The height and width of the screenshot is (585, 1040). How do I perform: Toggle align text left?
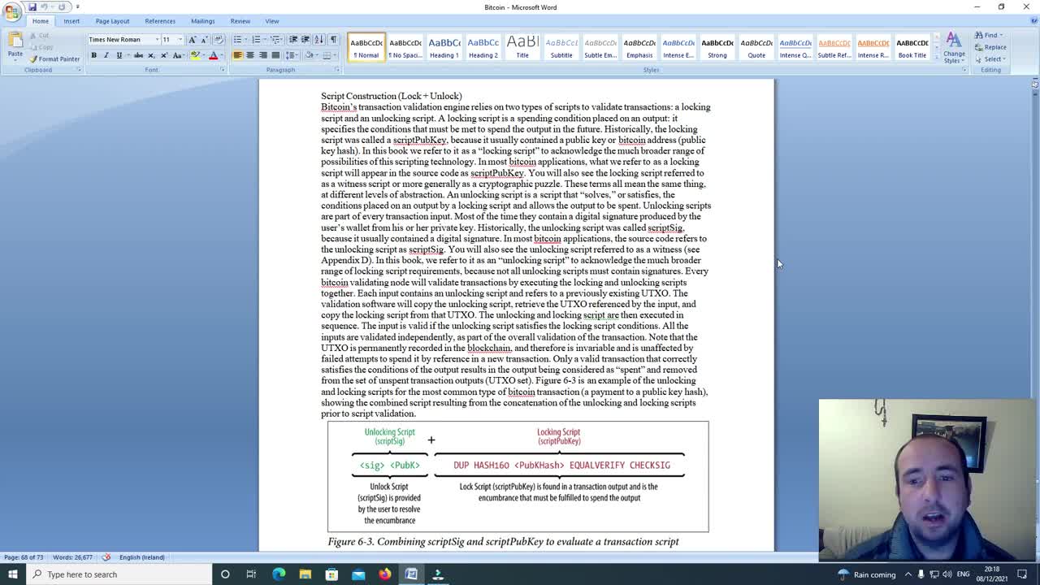coord(237,55)
